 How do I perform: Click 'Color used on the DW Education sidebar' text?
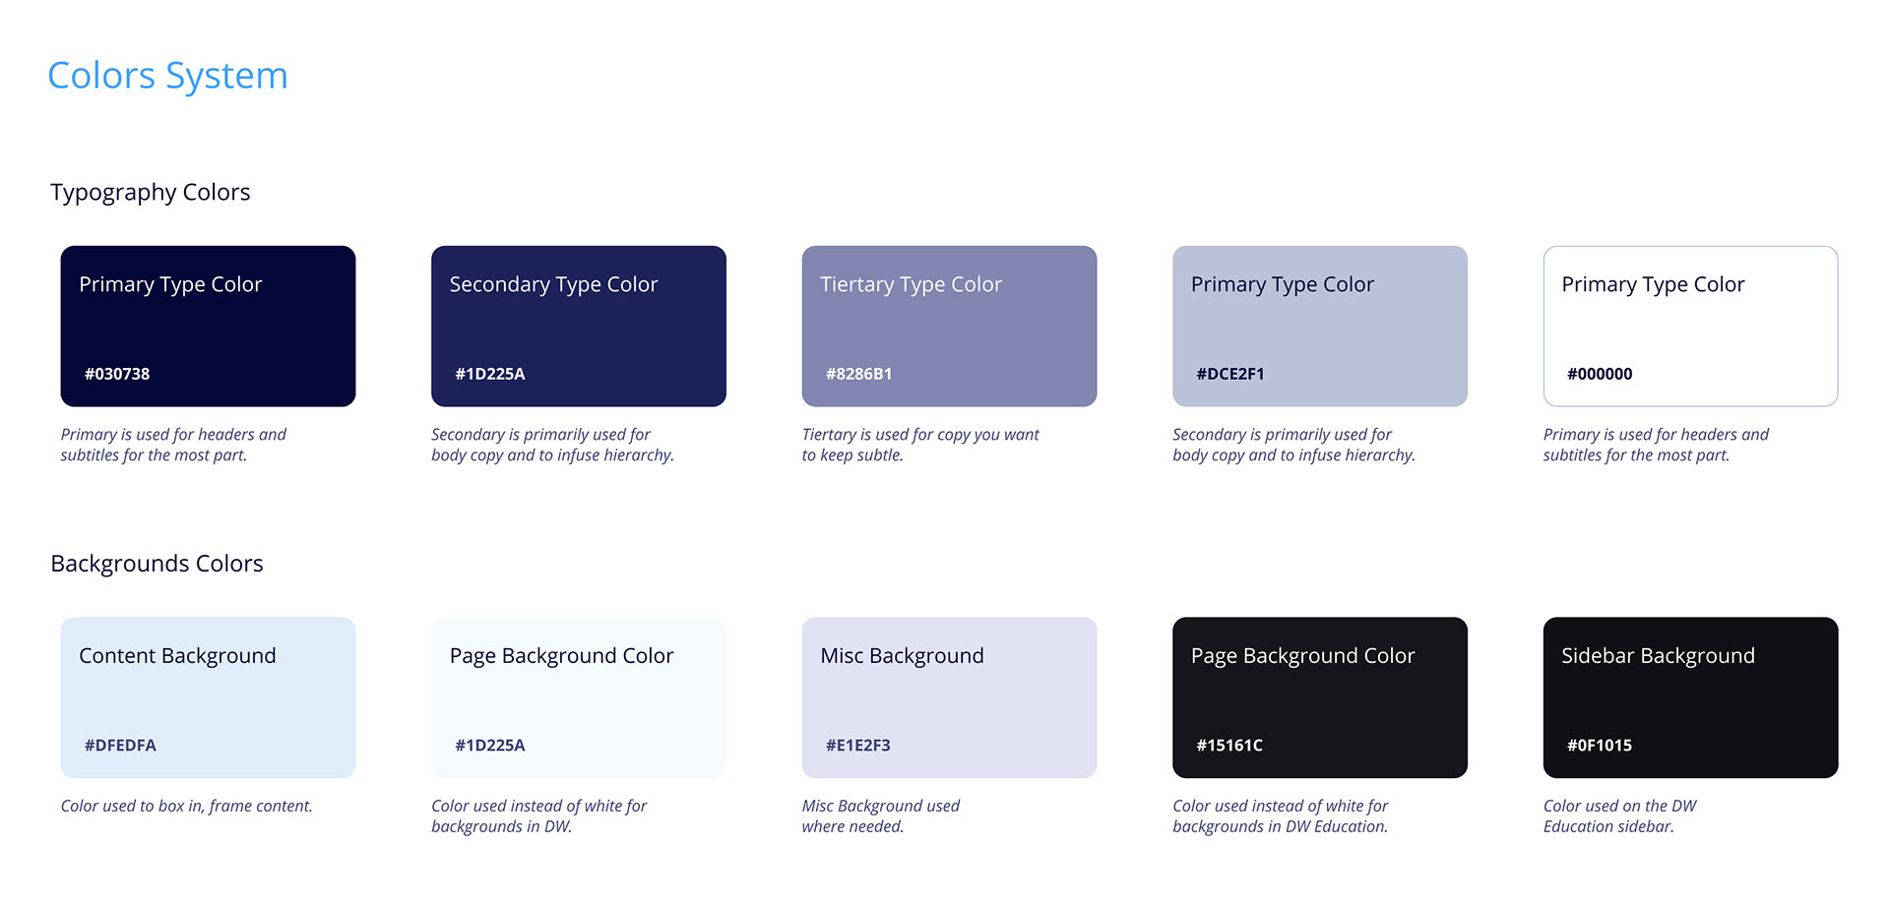[1620, 815]
